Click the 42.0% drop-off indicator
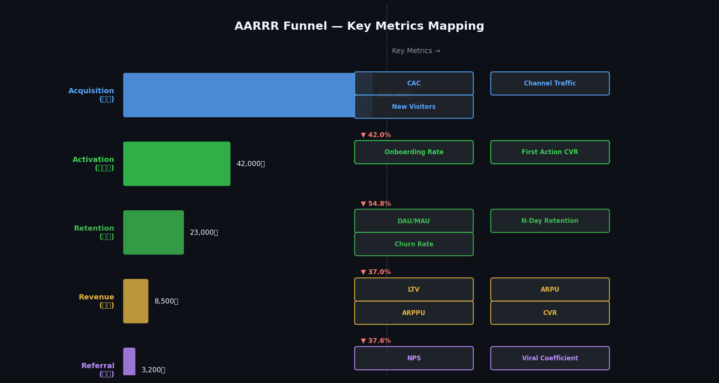The width and height of the screenshot is (719, 383). tap(376, 135)
